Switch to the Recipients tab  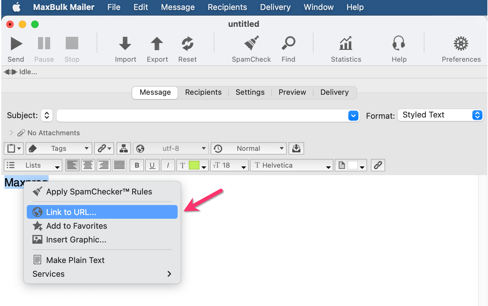point(203,93)
